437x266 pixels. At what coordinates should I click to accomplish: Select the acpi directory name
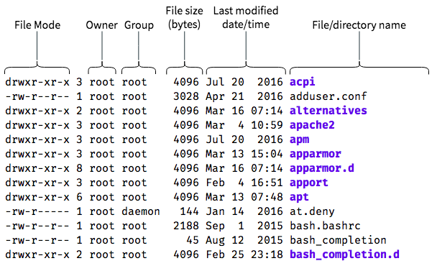[303, 82]
